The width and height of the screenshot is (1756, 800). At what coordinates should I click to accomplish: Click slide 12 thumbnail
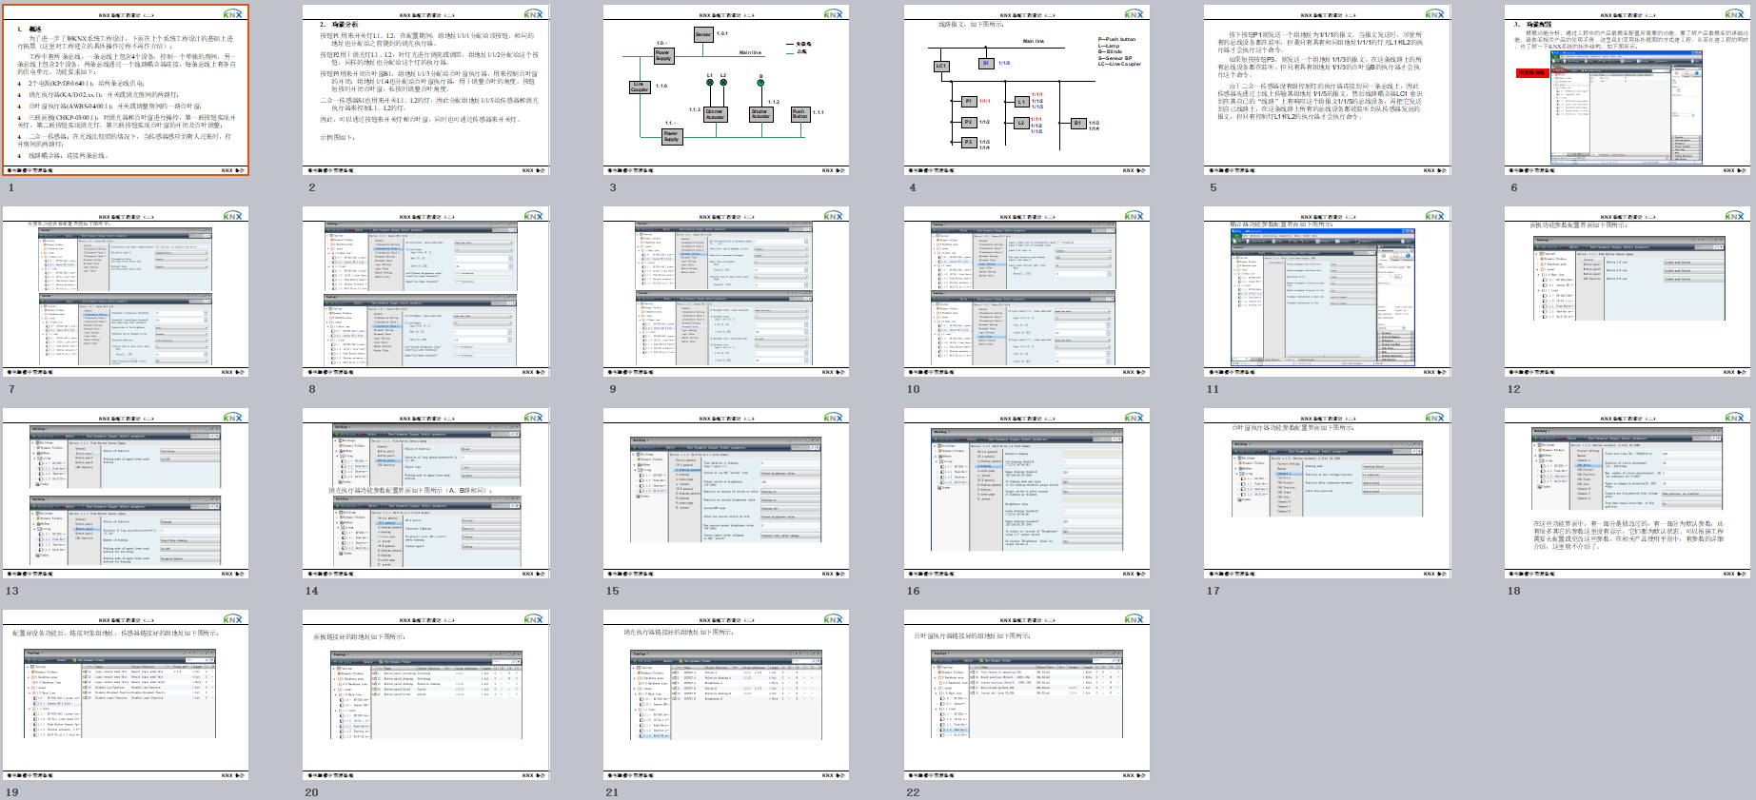click(1627, 292)
